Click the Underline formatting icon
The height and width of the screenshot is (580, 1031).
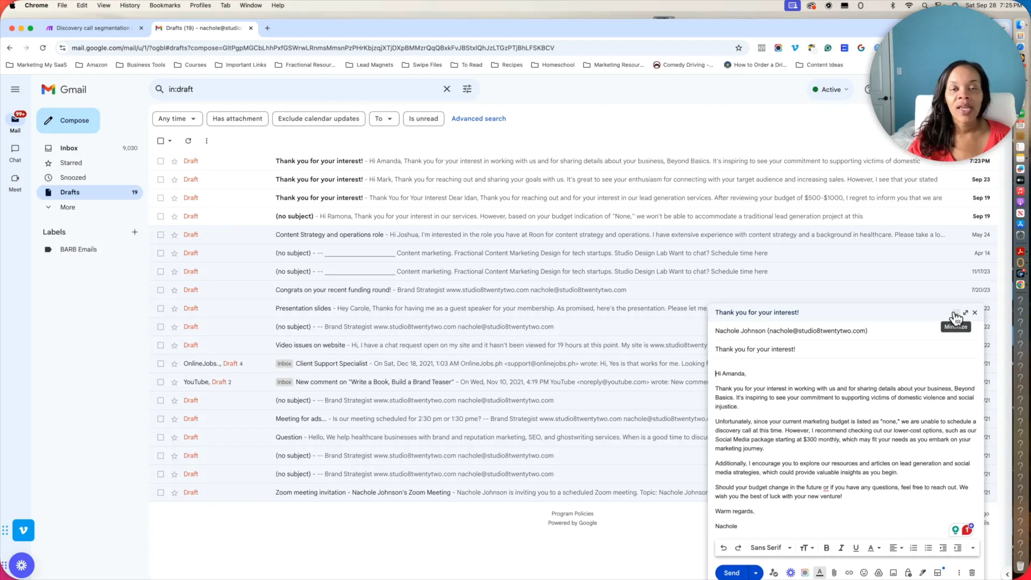pos(855,549)
